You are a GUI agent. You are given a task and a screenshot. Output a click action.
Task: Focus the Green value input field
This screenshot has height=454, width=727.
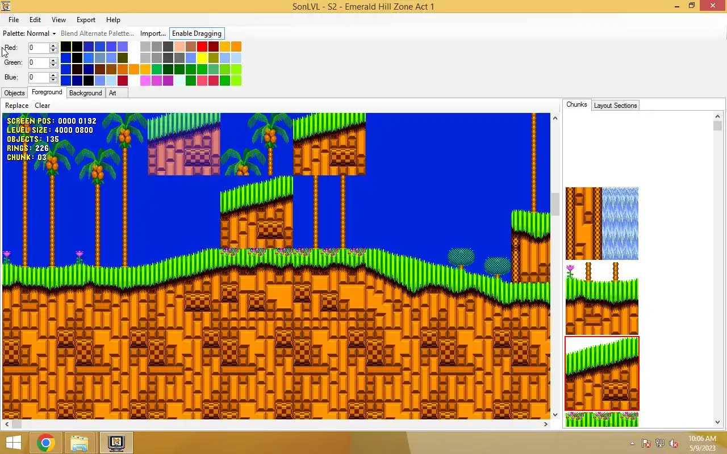[39, 63]
